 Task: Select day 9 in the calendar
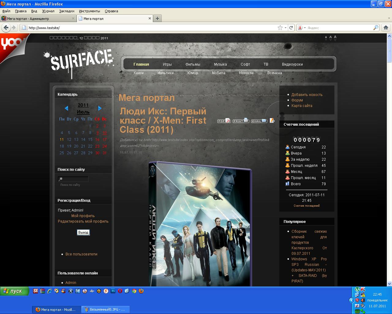click(x=97, y=133)
